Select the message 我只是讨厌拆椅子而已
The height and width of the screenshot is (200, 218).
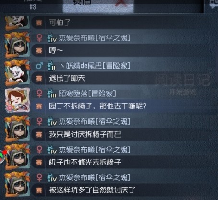click(85, 134)
